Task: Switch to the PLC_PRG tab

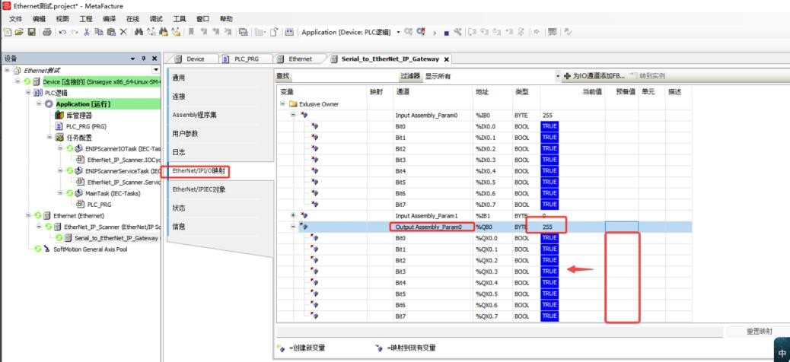Action: point(244,59)
